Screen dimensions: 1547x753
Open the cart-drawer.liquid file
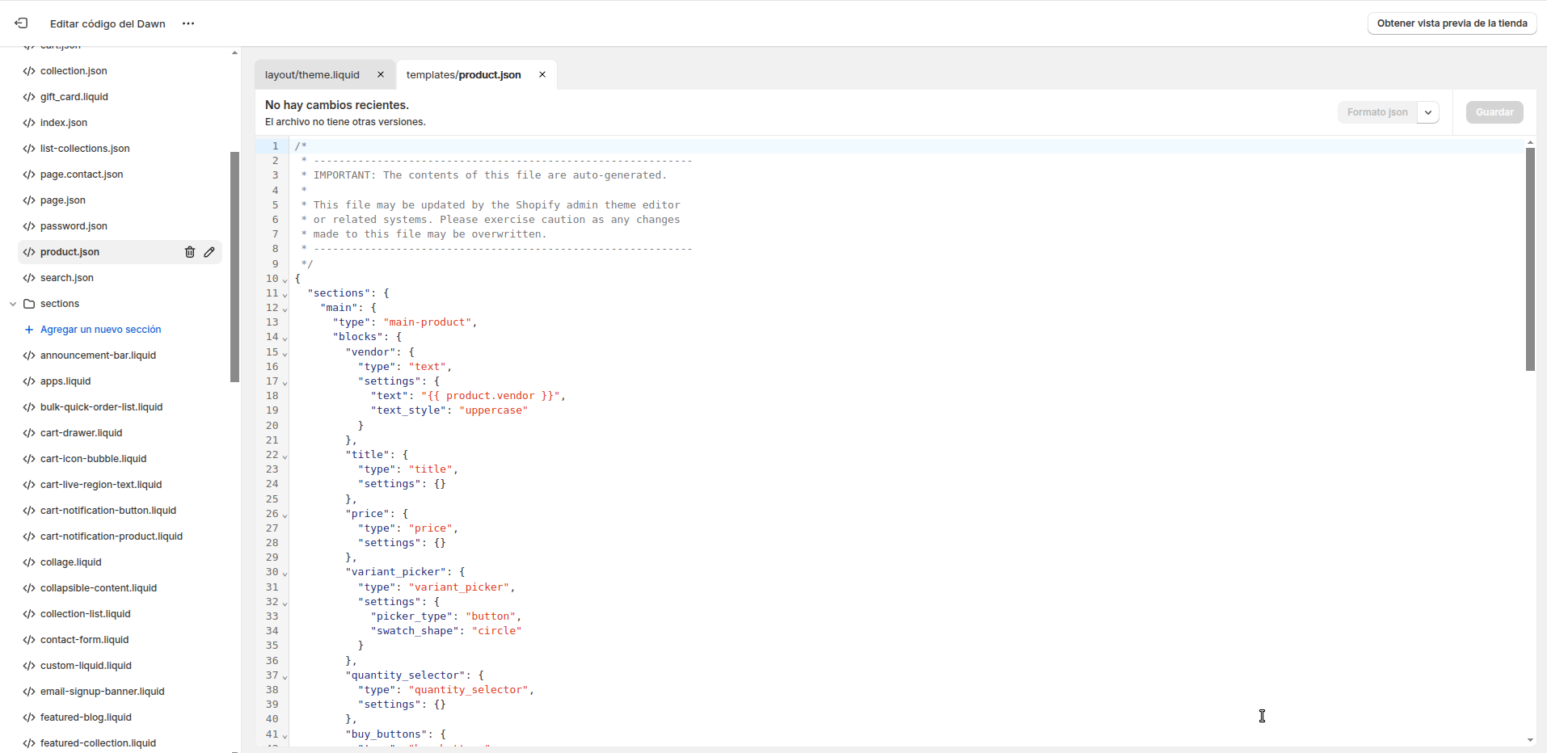pos(81,433)
